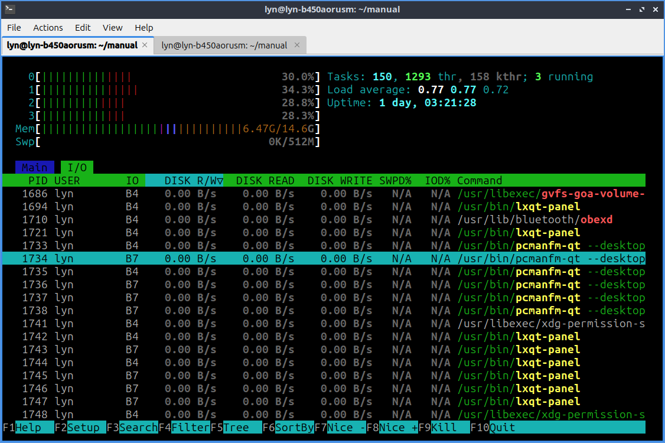Open the Actions menu
This screenshot has width=665, height=443.
click(48, 28)
